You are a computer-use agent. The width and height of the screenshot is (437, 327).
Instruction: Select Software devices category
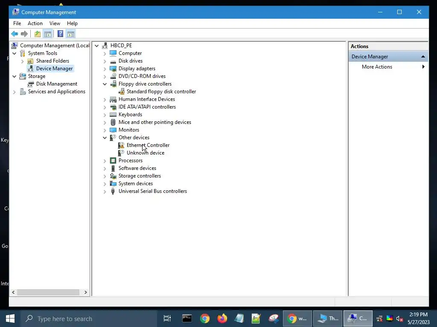point(137,168)
